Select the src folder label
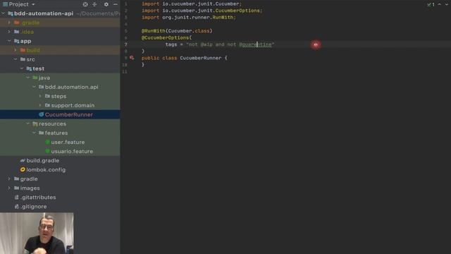 (x=30, y=59)
